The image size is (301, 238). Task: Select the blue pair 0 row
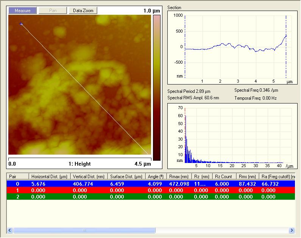[x=151, y=184]
